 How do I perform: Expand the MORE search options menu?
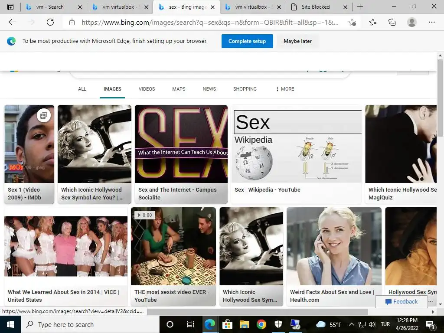point(285,89)
